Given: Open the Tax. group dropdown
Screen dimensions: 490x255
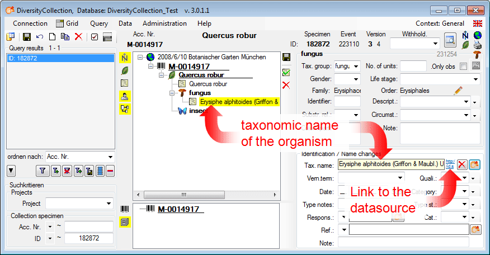Looking at the screenshot, I should pyautogui.click(x=356, y=66).
